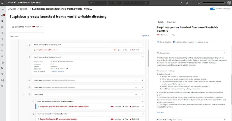
Task: Collapse the Alert description section
Action: click(225, 53)
